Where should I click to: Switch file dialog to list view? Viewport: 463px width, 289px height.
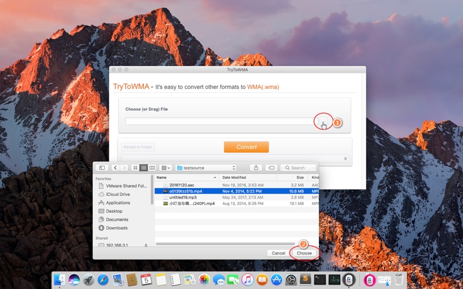pyautogui.click(x=144, y=168)
